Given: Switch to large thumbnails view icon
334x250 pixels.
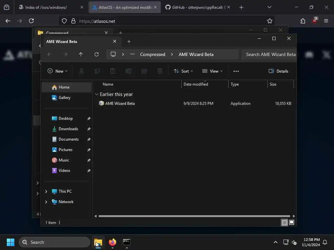Looking at the screenshot, I should tap(292, 223).
